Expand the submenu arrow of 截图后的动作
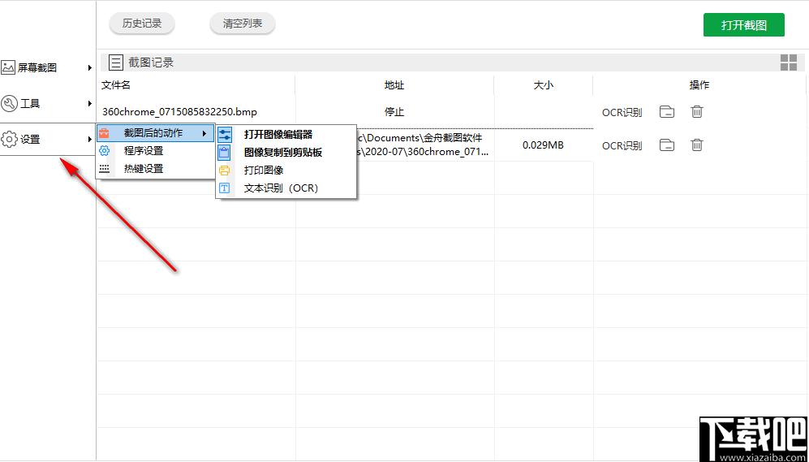 (205, 134)
